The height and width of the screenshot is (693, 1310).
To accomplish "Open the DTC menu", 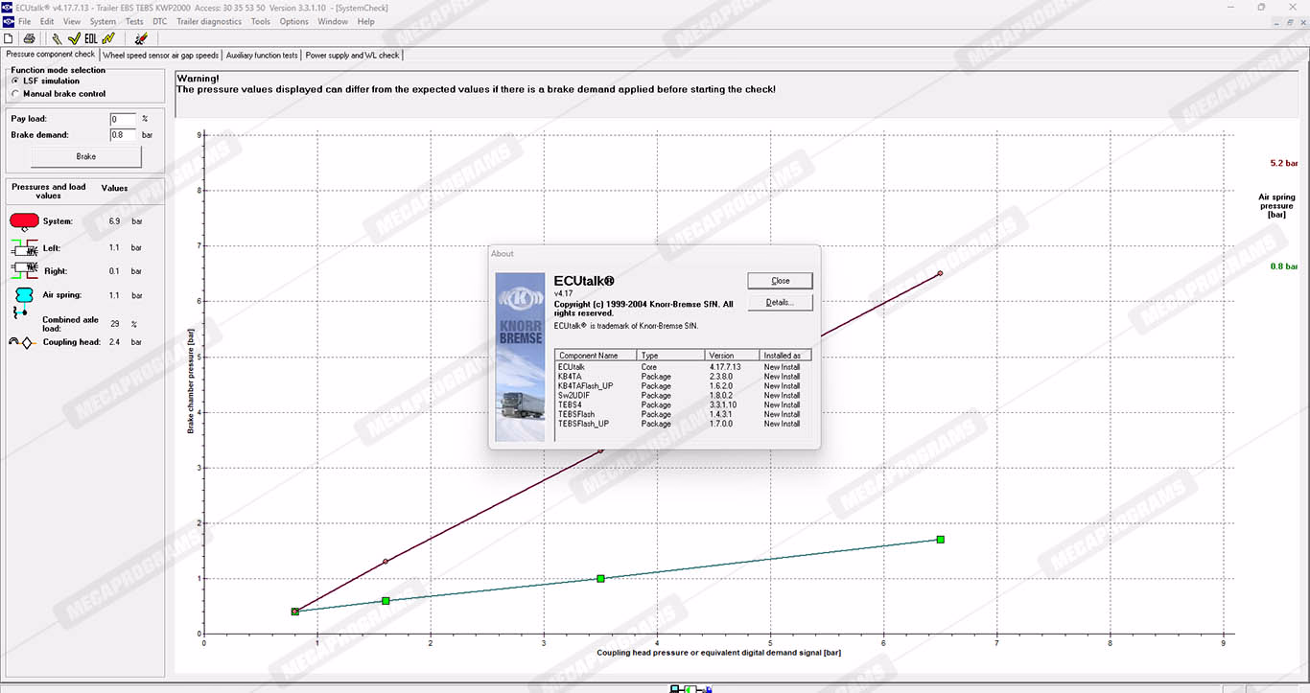I will [160, 21].
